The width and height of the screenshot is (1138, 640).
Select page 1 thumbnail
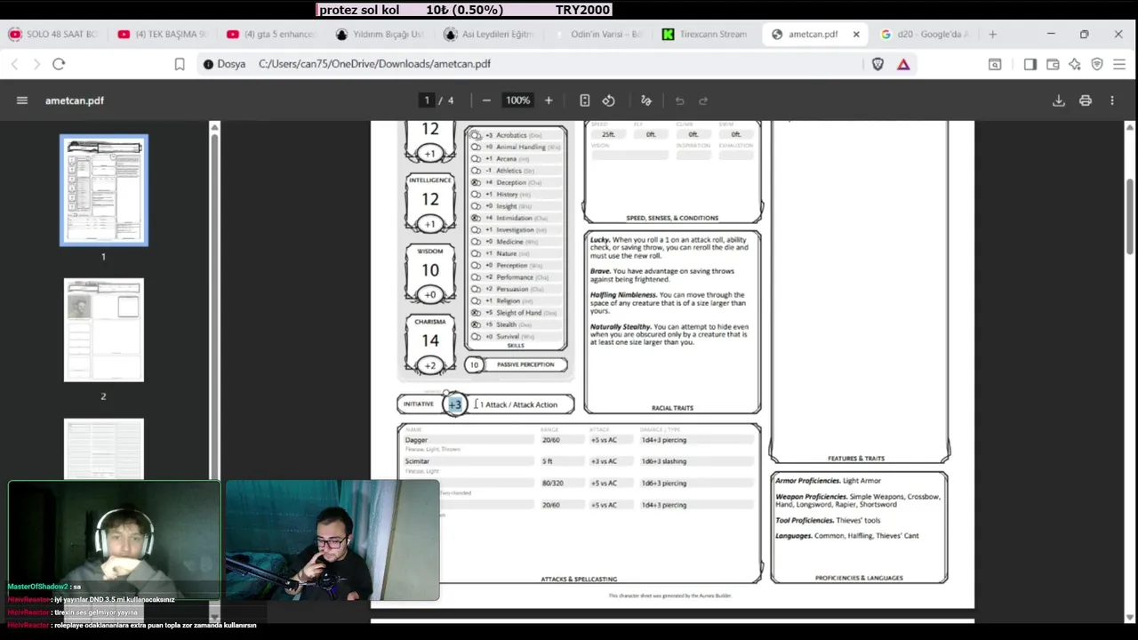point(104,190)
